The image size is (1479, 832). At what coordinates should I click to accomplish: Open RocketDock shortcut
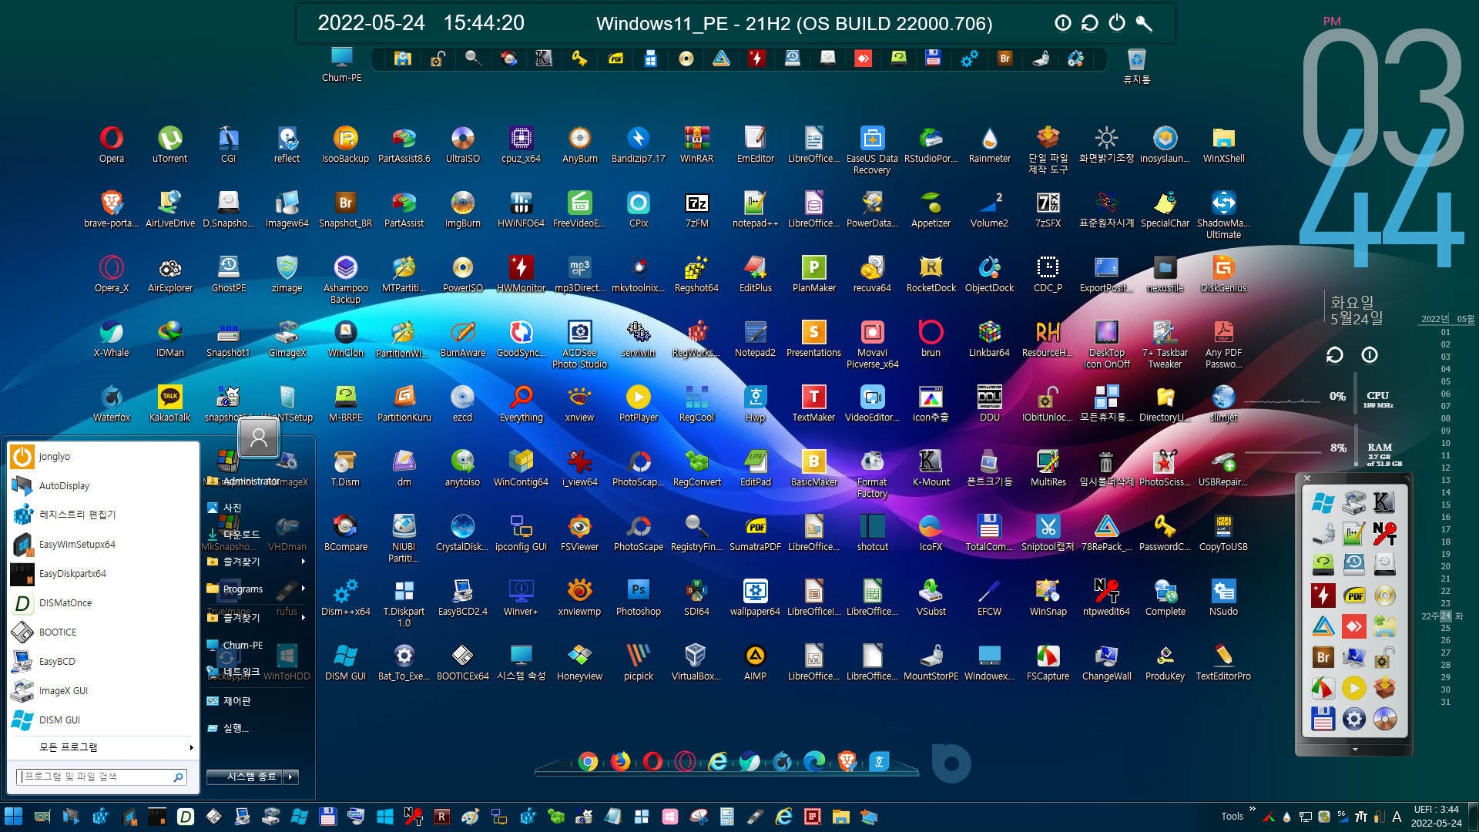pos(931,273)
